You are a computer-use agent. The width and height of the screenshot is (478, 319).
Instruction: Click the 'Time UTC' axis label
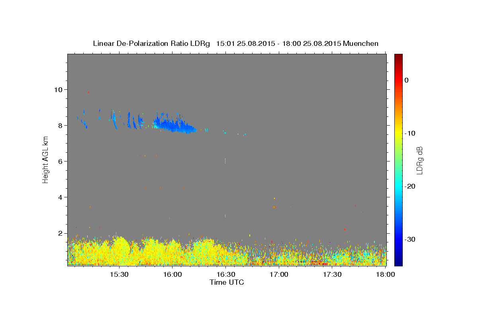227,282
